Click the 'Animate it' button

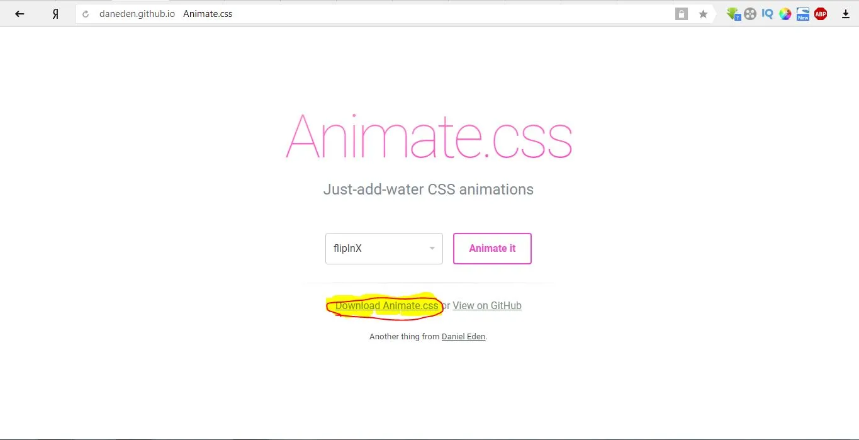492,249
